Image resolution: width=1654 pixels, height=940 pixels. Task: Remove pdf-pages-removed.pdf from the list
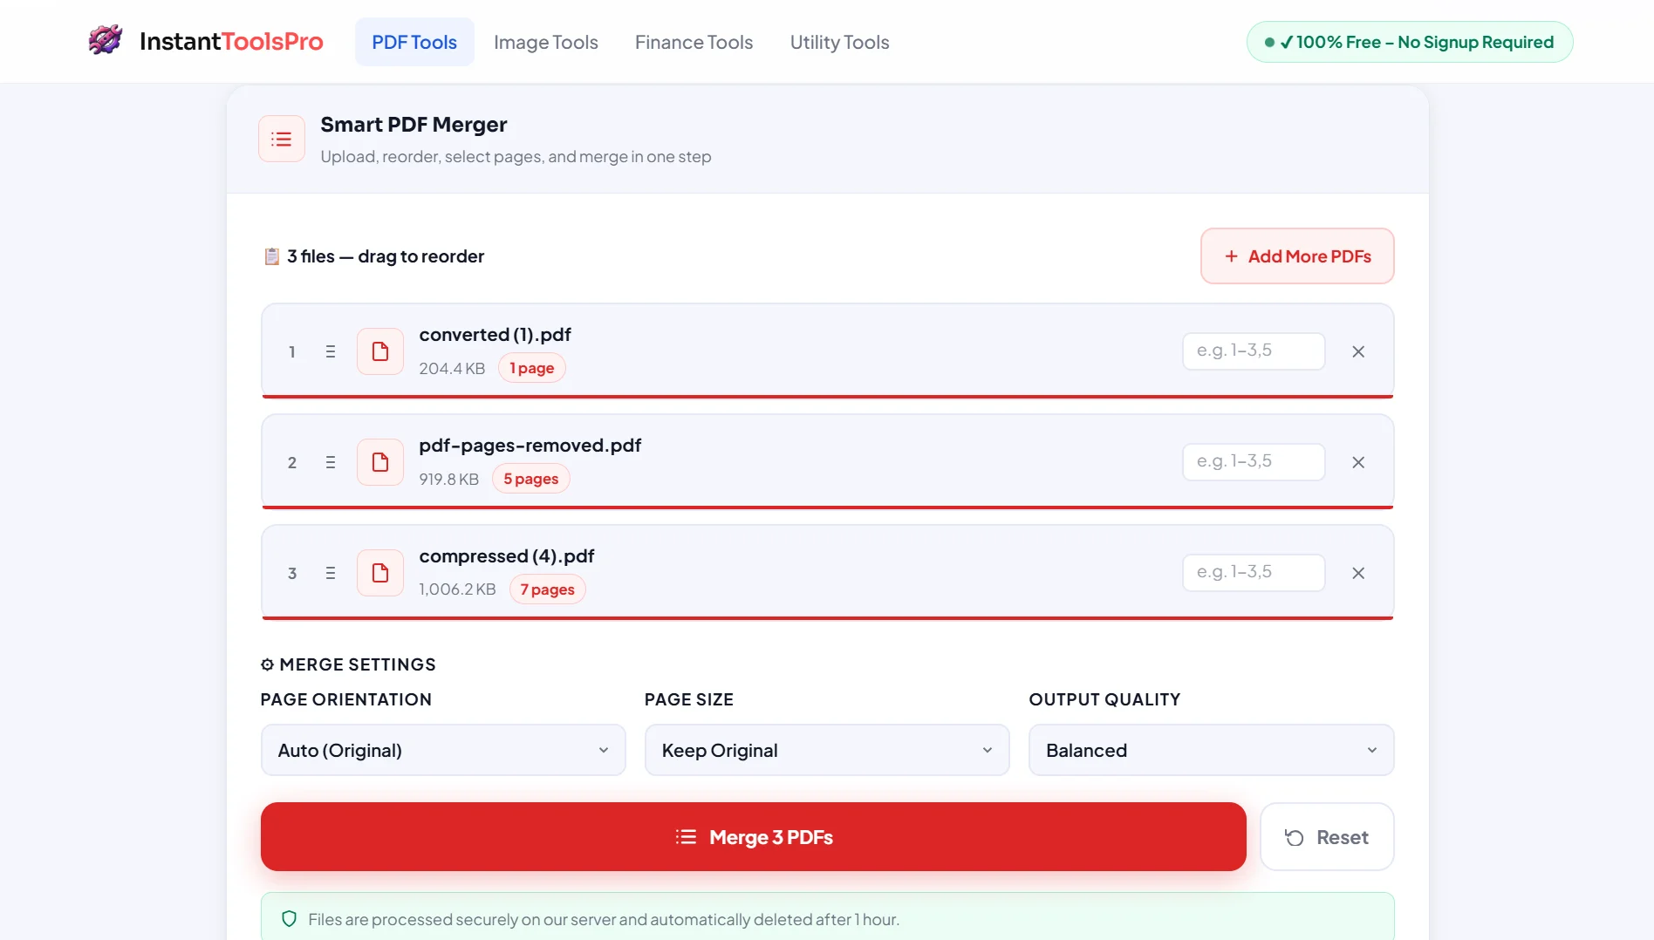point(1358,462)
